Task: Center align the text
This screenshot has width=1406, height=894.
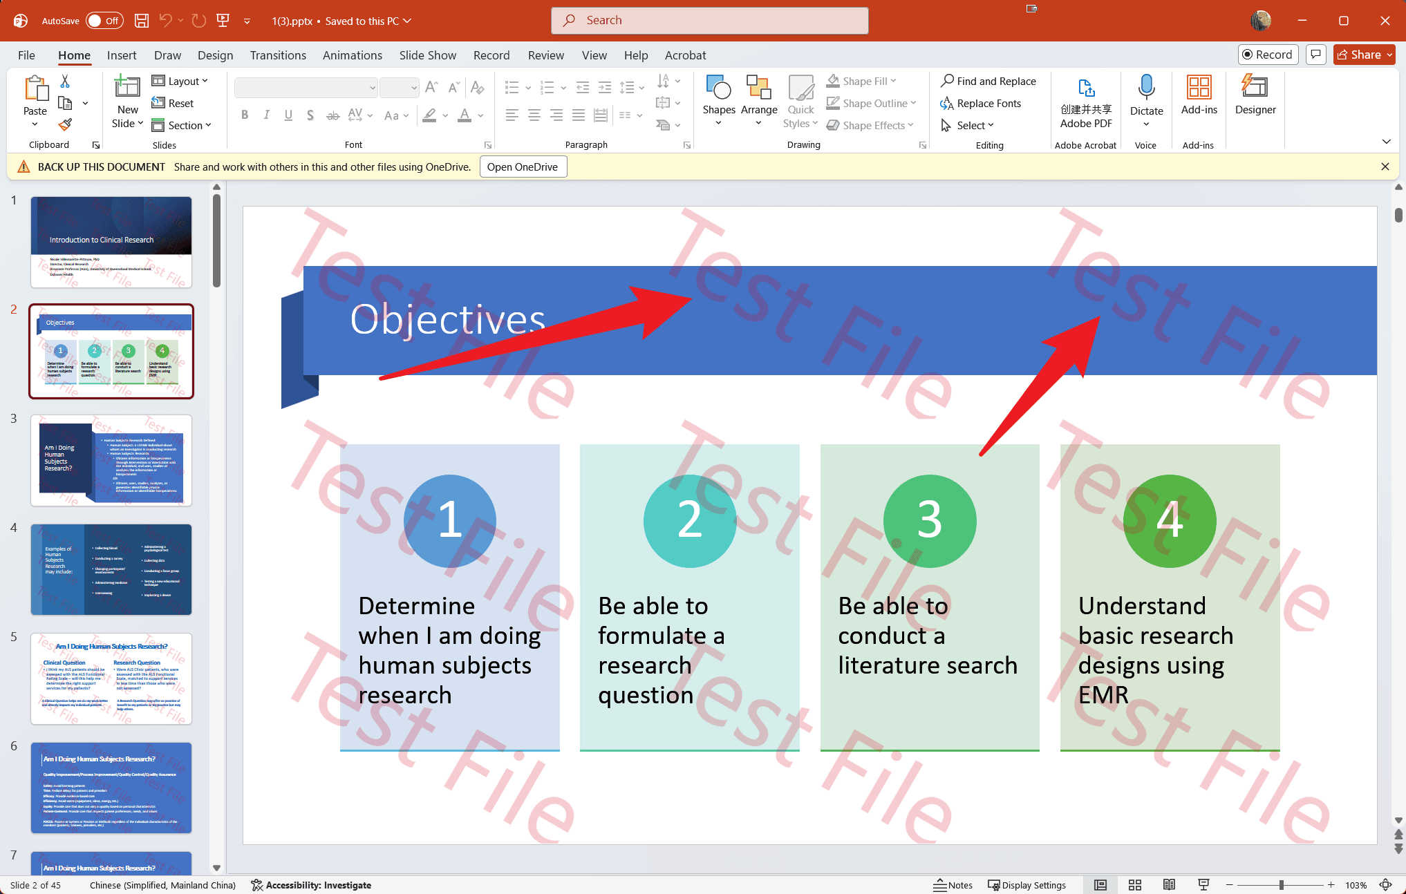Action: coord(534,115)
